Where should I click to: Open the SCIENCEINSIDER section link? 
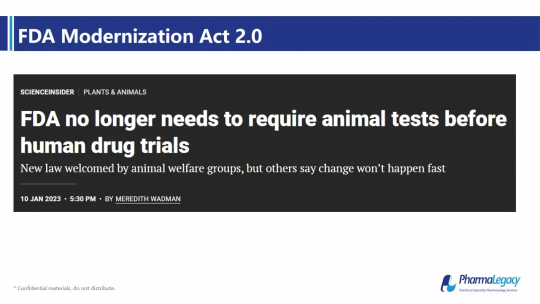coord(47,92)
